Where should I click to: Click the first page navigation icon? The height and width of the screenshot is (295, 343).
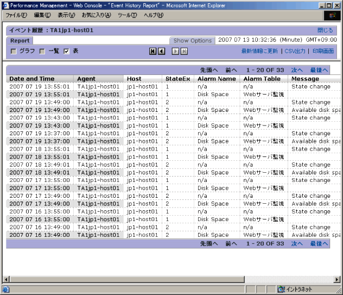153,51
